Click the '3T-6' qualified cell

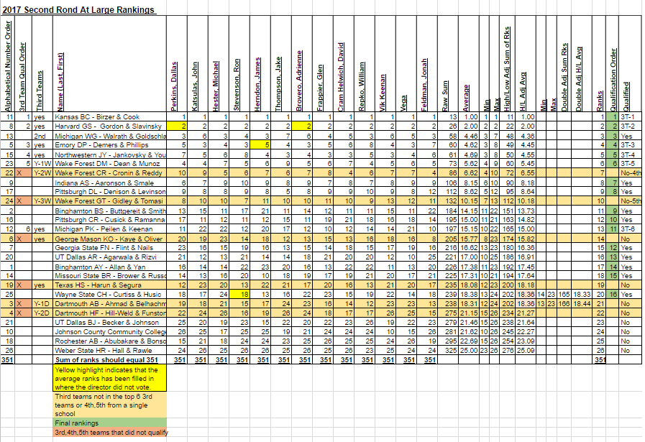tap(630, 229)
